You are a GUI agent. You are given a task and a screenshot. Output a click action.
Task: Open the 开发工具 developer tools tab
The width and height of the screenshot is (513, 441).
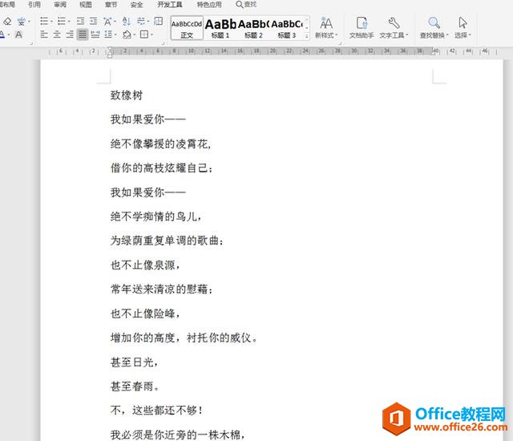tap(170, 5)
